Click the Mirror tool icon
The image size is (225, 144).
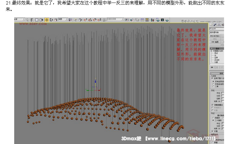click(127, 20)
